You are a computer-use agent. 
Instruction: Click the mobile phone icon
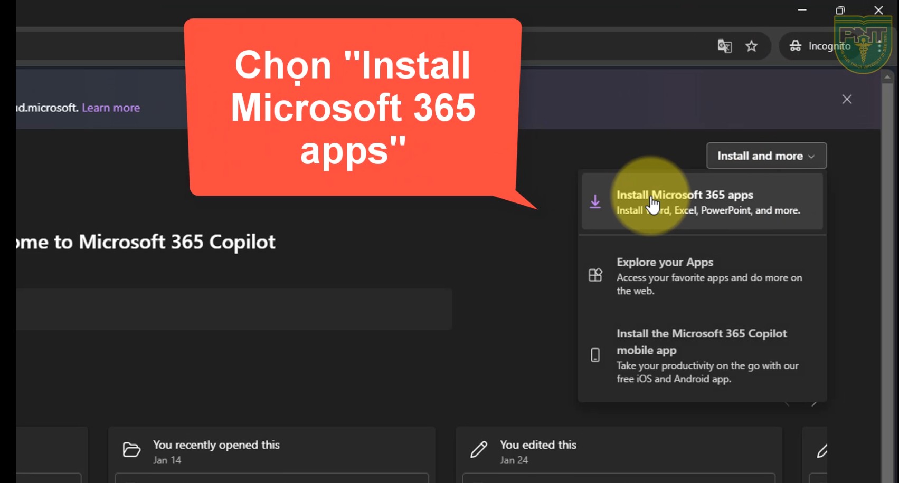pyautogui.click(x=595, y=355)
